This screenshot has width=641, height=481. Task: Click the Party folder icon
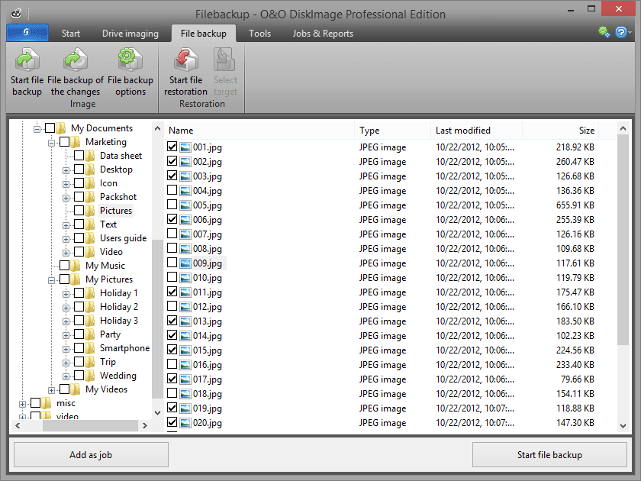(x=90, y=334)
